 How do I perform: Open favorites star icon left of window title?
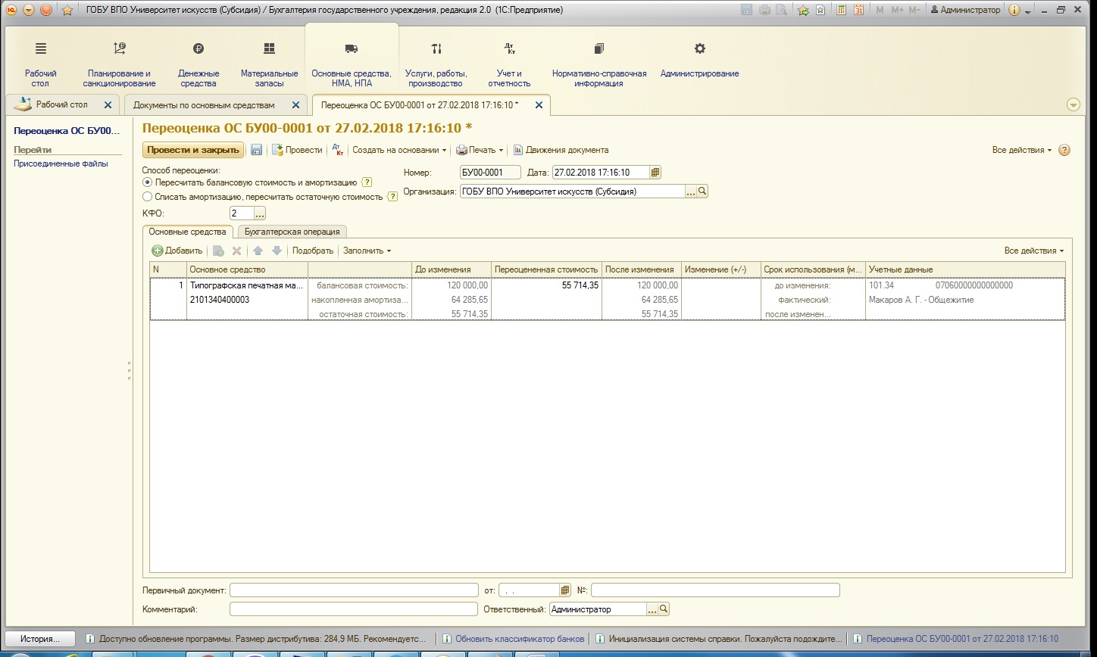click(x=67, y=10)
